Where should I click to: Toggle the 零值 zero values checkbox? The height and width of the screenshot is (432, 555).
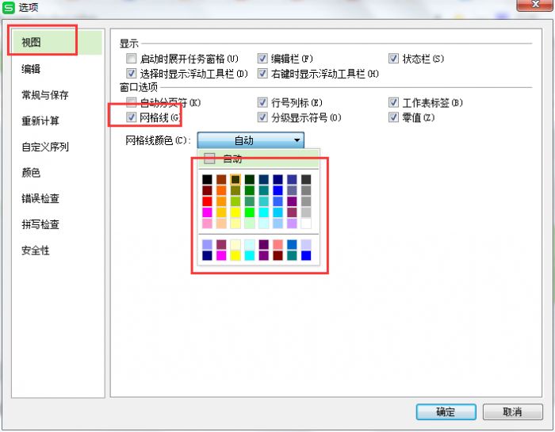tap(394, 117)
